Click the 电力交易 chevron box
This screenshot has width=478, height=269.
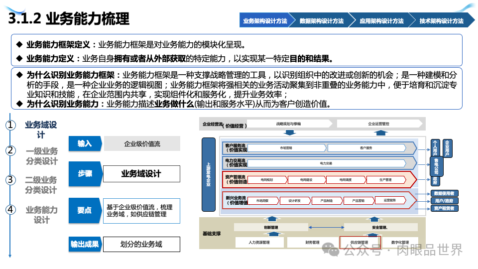click(327, 163)
